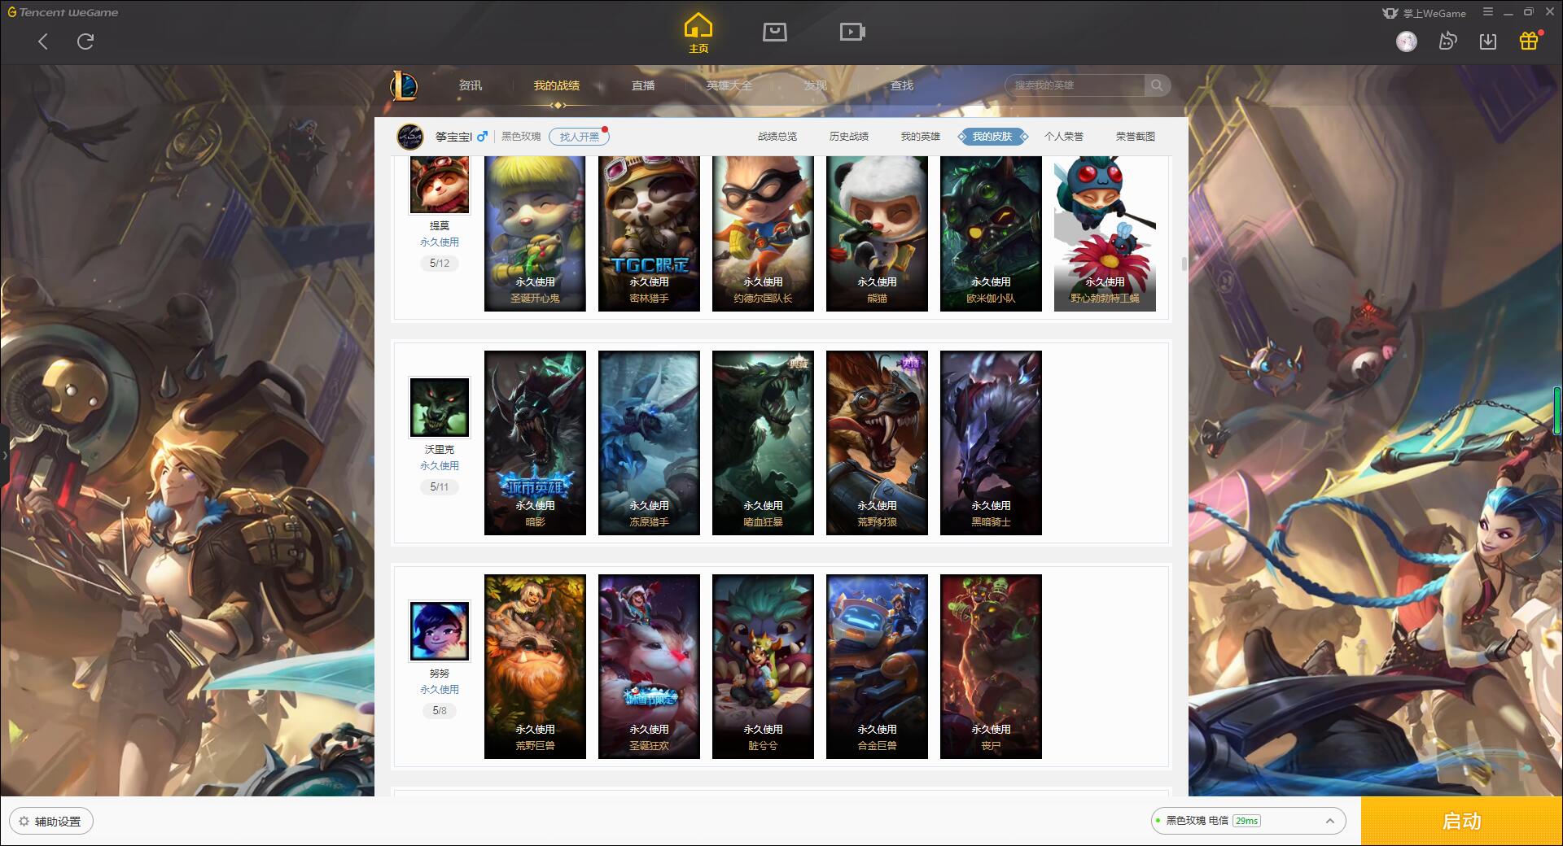Open the 主页 home icon
1563x846 pixels.
coord(698,33)
